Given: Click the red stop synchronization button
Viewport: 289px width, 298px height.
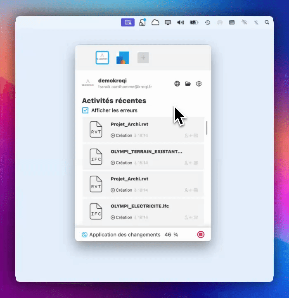Looking at the screenshot, I should tap(201, 235).
